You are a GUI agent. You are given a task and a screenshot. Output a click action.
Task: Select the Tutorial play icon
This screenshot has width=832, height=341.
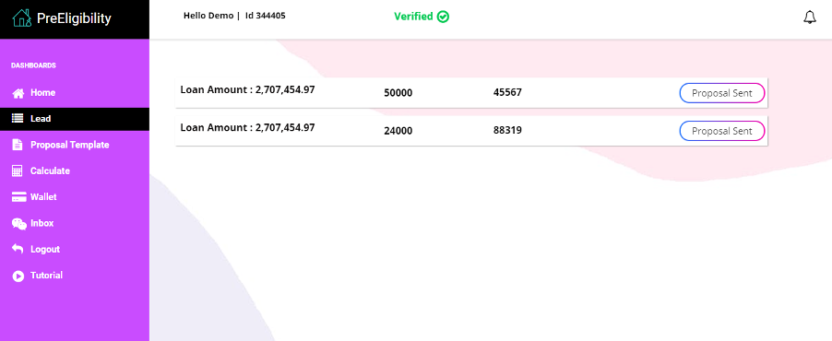pos(18,276)
